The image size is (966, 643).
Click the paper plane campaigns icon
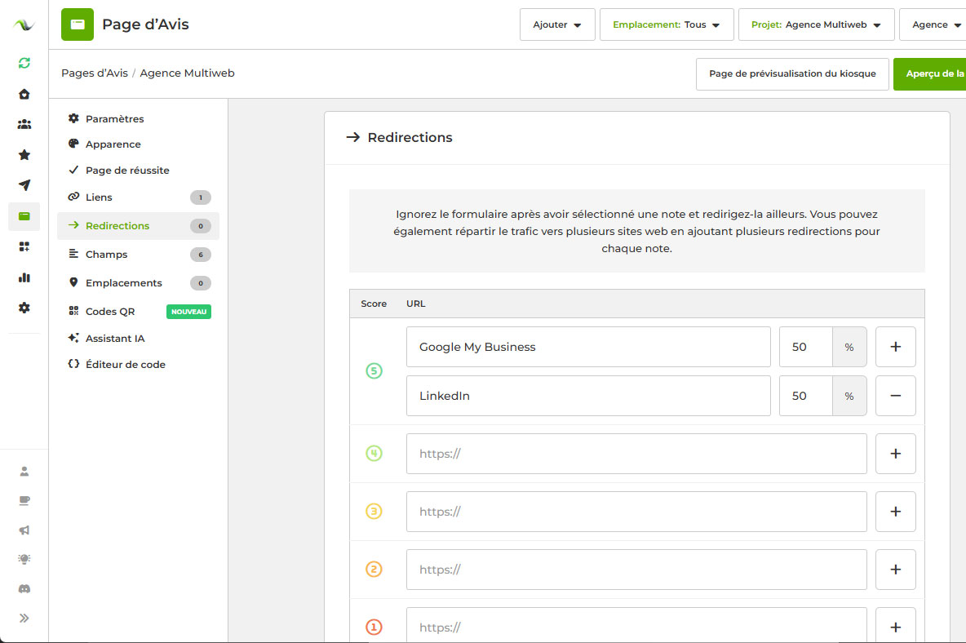pos(24,185)
